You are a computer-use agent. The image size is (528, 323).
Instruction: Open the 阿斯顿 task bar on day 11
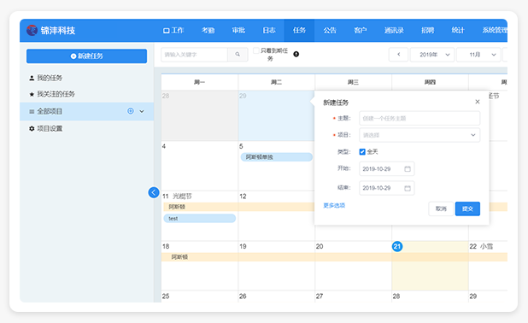(x=238, y=207)
